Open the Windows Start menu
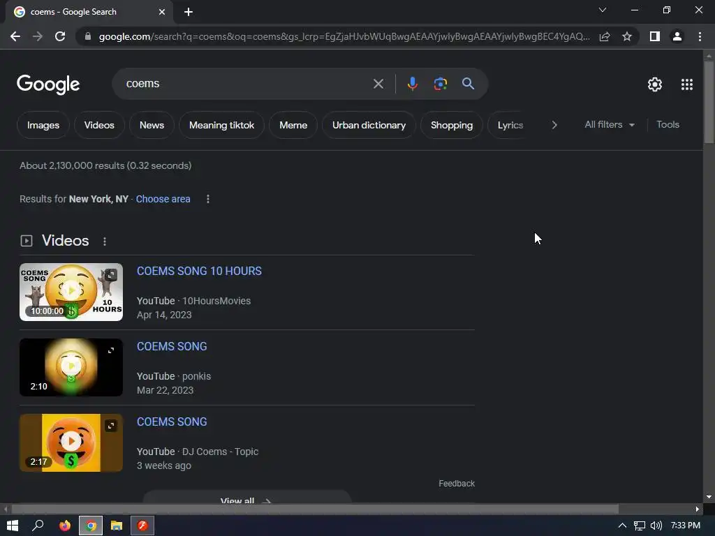This screenshot has height=536, width=715. point(13,526)
